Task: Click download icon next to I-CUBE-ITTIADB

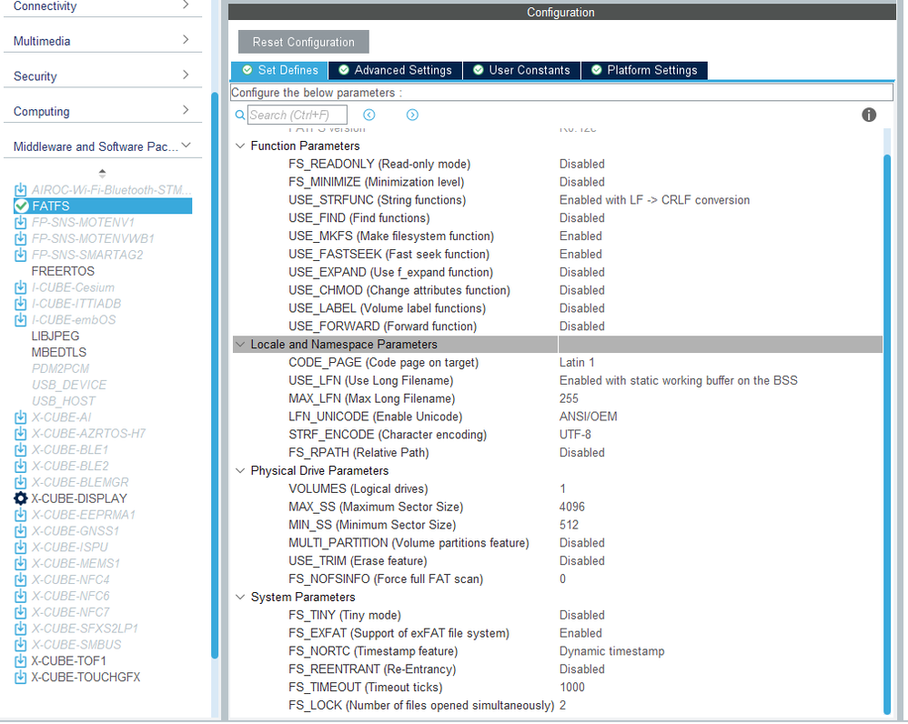Action: (20, 304)
